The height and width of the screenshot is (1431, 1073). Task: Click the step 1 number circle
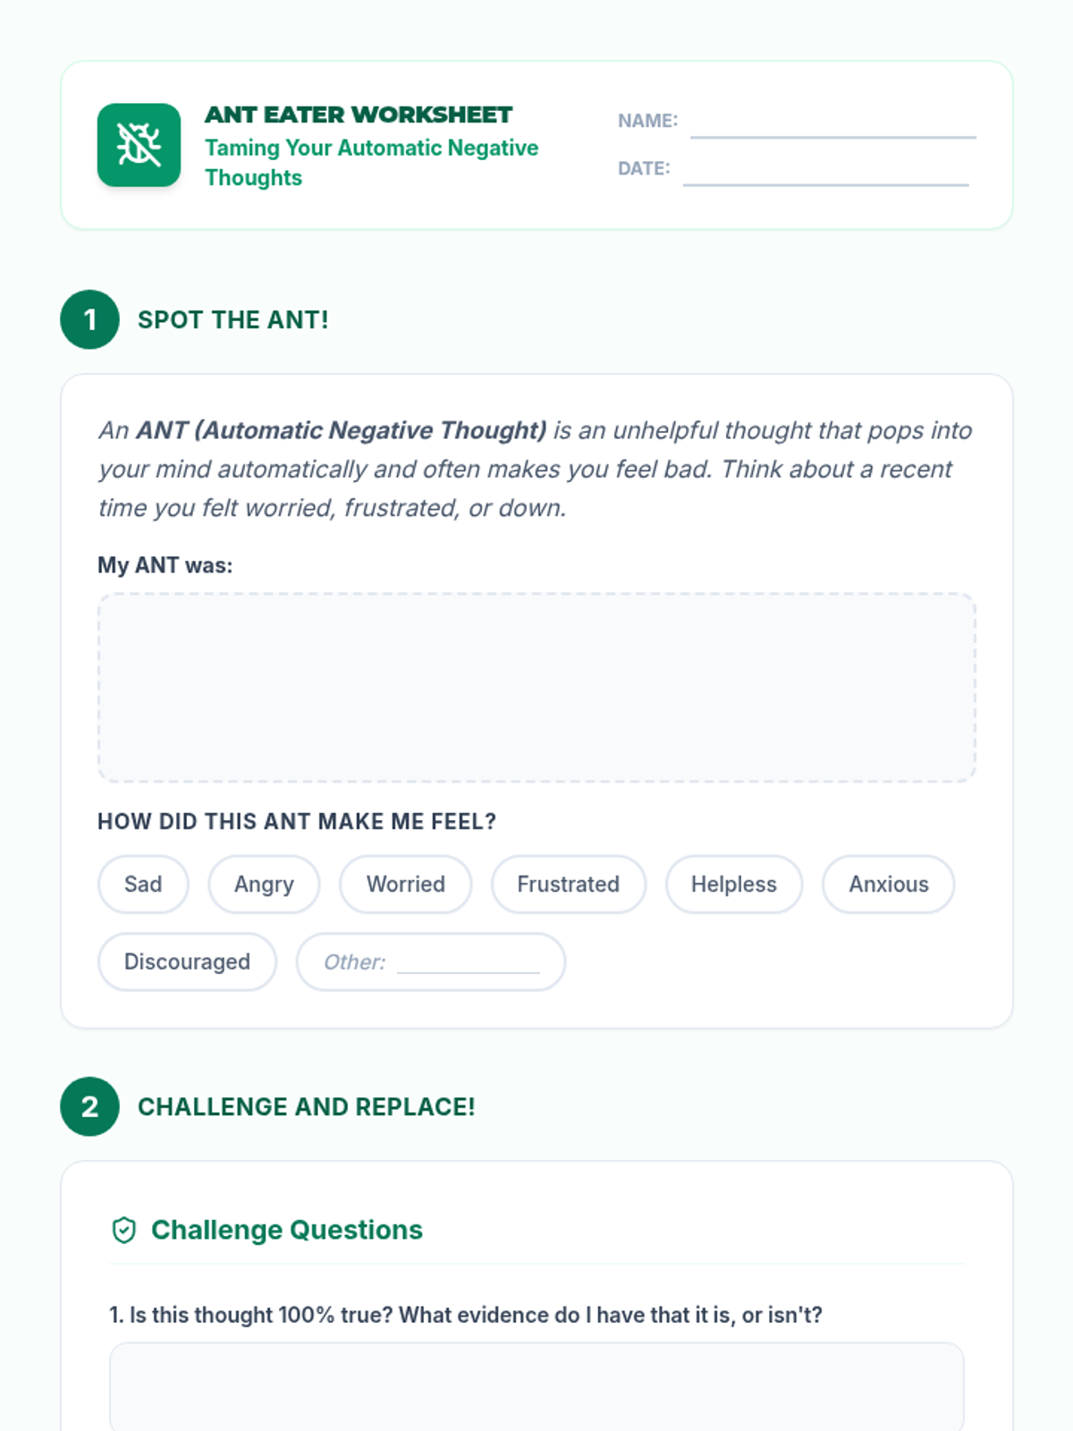coord(89,319)
